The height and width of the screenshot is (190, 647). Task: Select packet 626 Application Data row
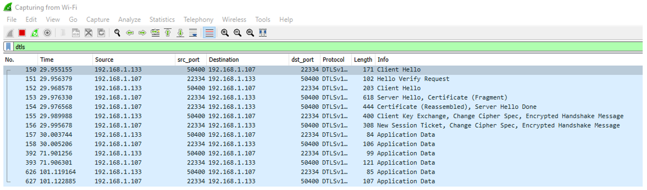tap(323, 172)
